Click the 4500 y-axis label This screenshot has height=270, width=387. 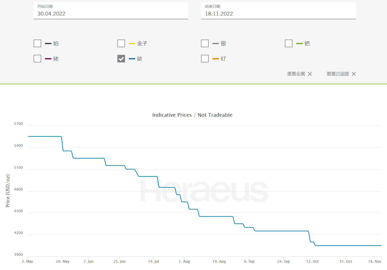[18, 211]
